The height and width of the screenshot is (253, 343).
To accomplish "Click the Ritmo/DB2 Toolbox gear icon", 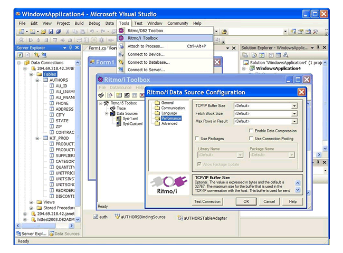I will coord(121,31).
